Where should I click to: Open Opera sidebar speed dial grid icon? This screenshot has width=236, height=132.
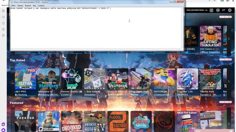[3, 11]
